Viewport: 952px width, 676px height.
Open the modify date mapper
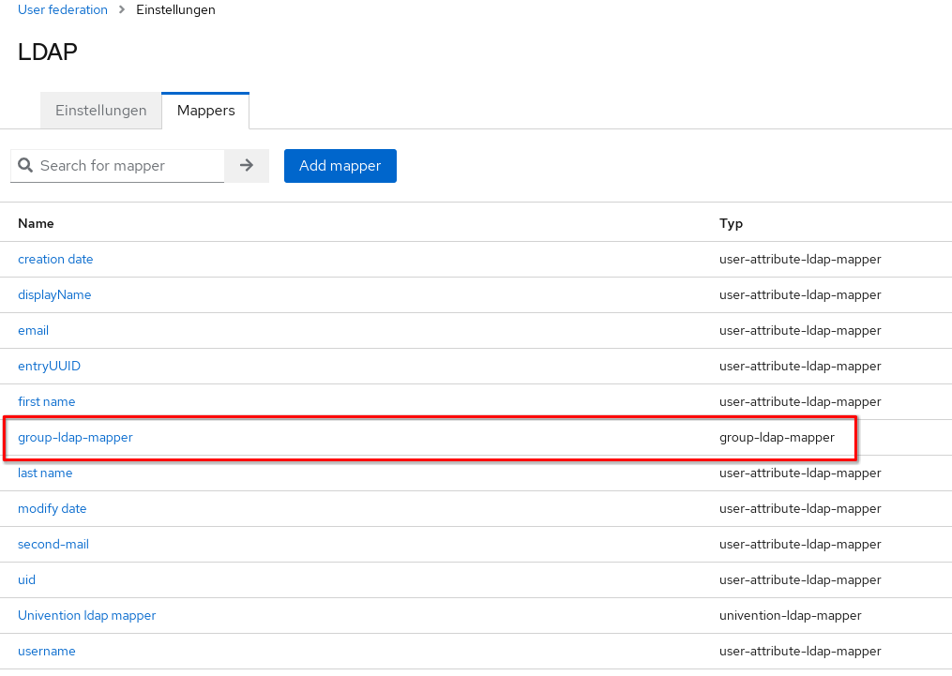(x=52, y=508)
